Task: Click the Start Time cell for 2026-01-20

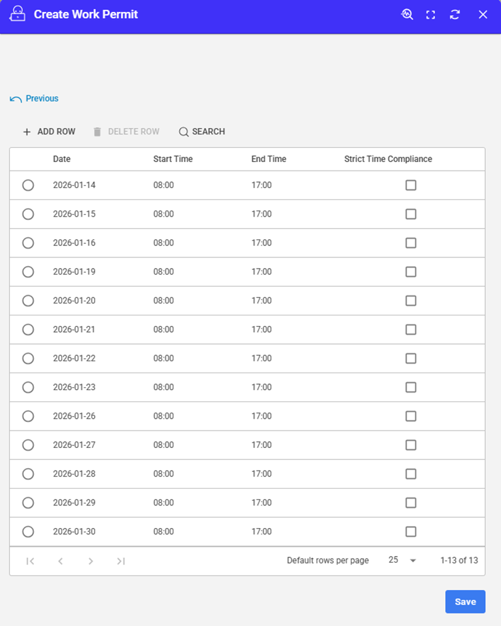Action: click(163, 301)
